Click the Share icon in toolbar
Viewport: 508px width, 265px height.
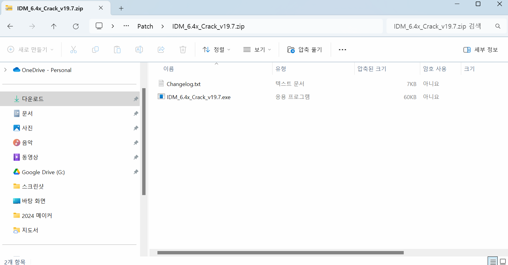click(161, 50)
